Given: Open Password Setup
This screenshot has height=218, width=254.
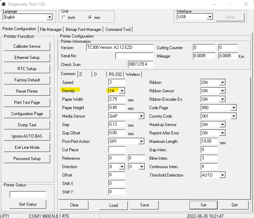Looking at the screenshot, I should [27, 159].
